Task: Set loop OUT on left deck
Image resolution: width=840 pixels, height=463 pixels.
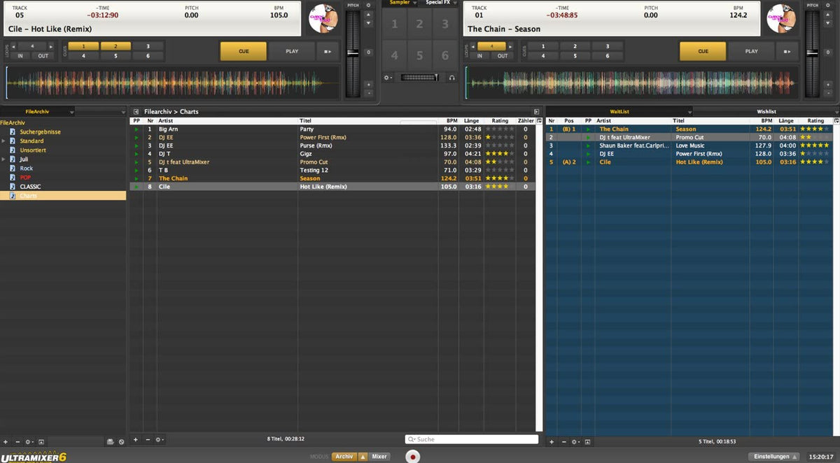Action: 43,56
